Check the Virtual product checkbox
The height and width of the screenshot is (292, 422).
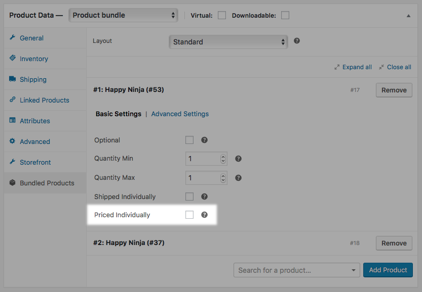(222, 15)
